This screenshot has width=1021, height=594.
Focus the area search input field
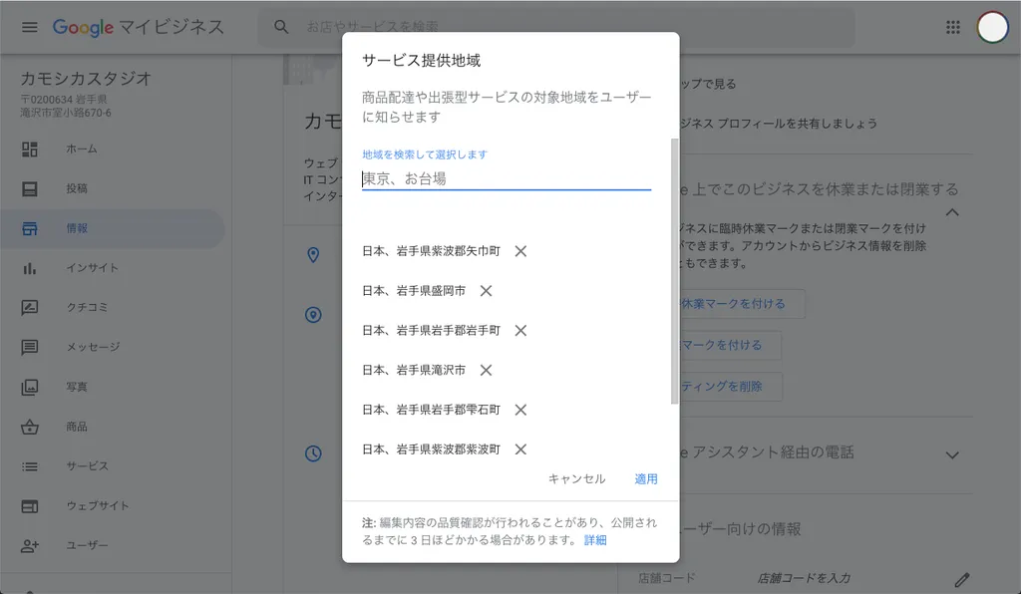click(x=507, y=179)
